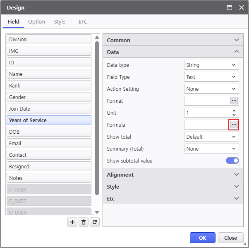Click the OK button

pos(202,238)
